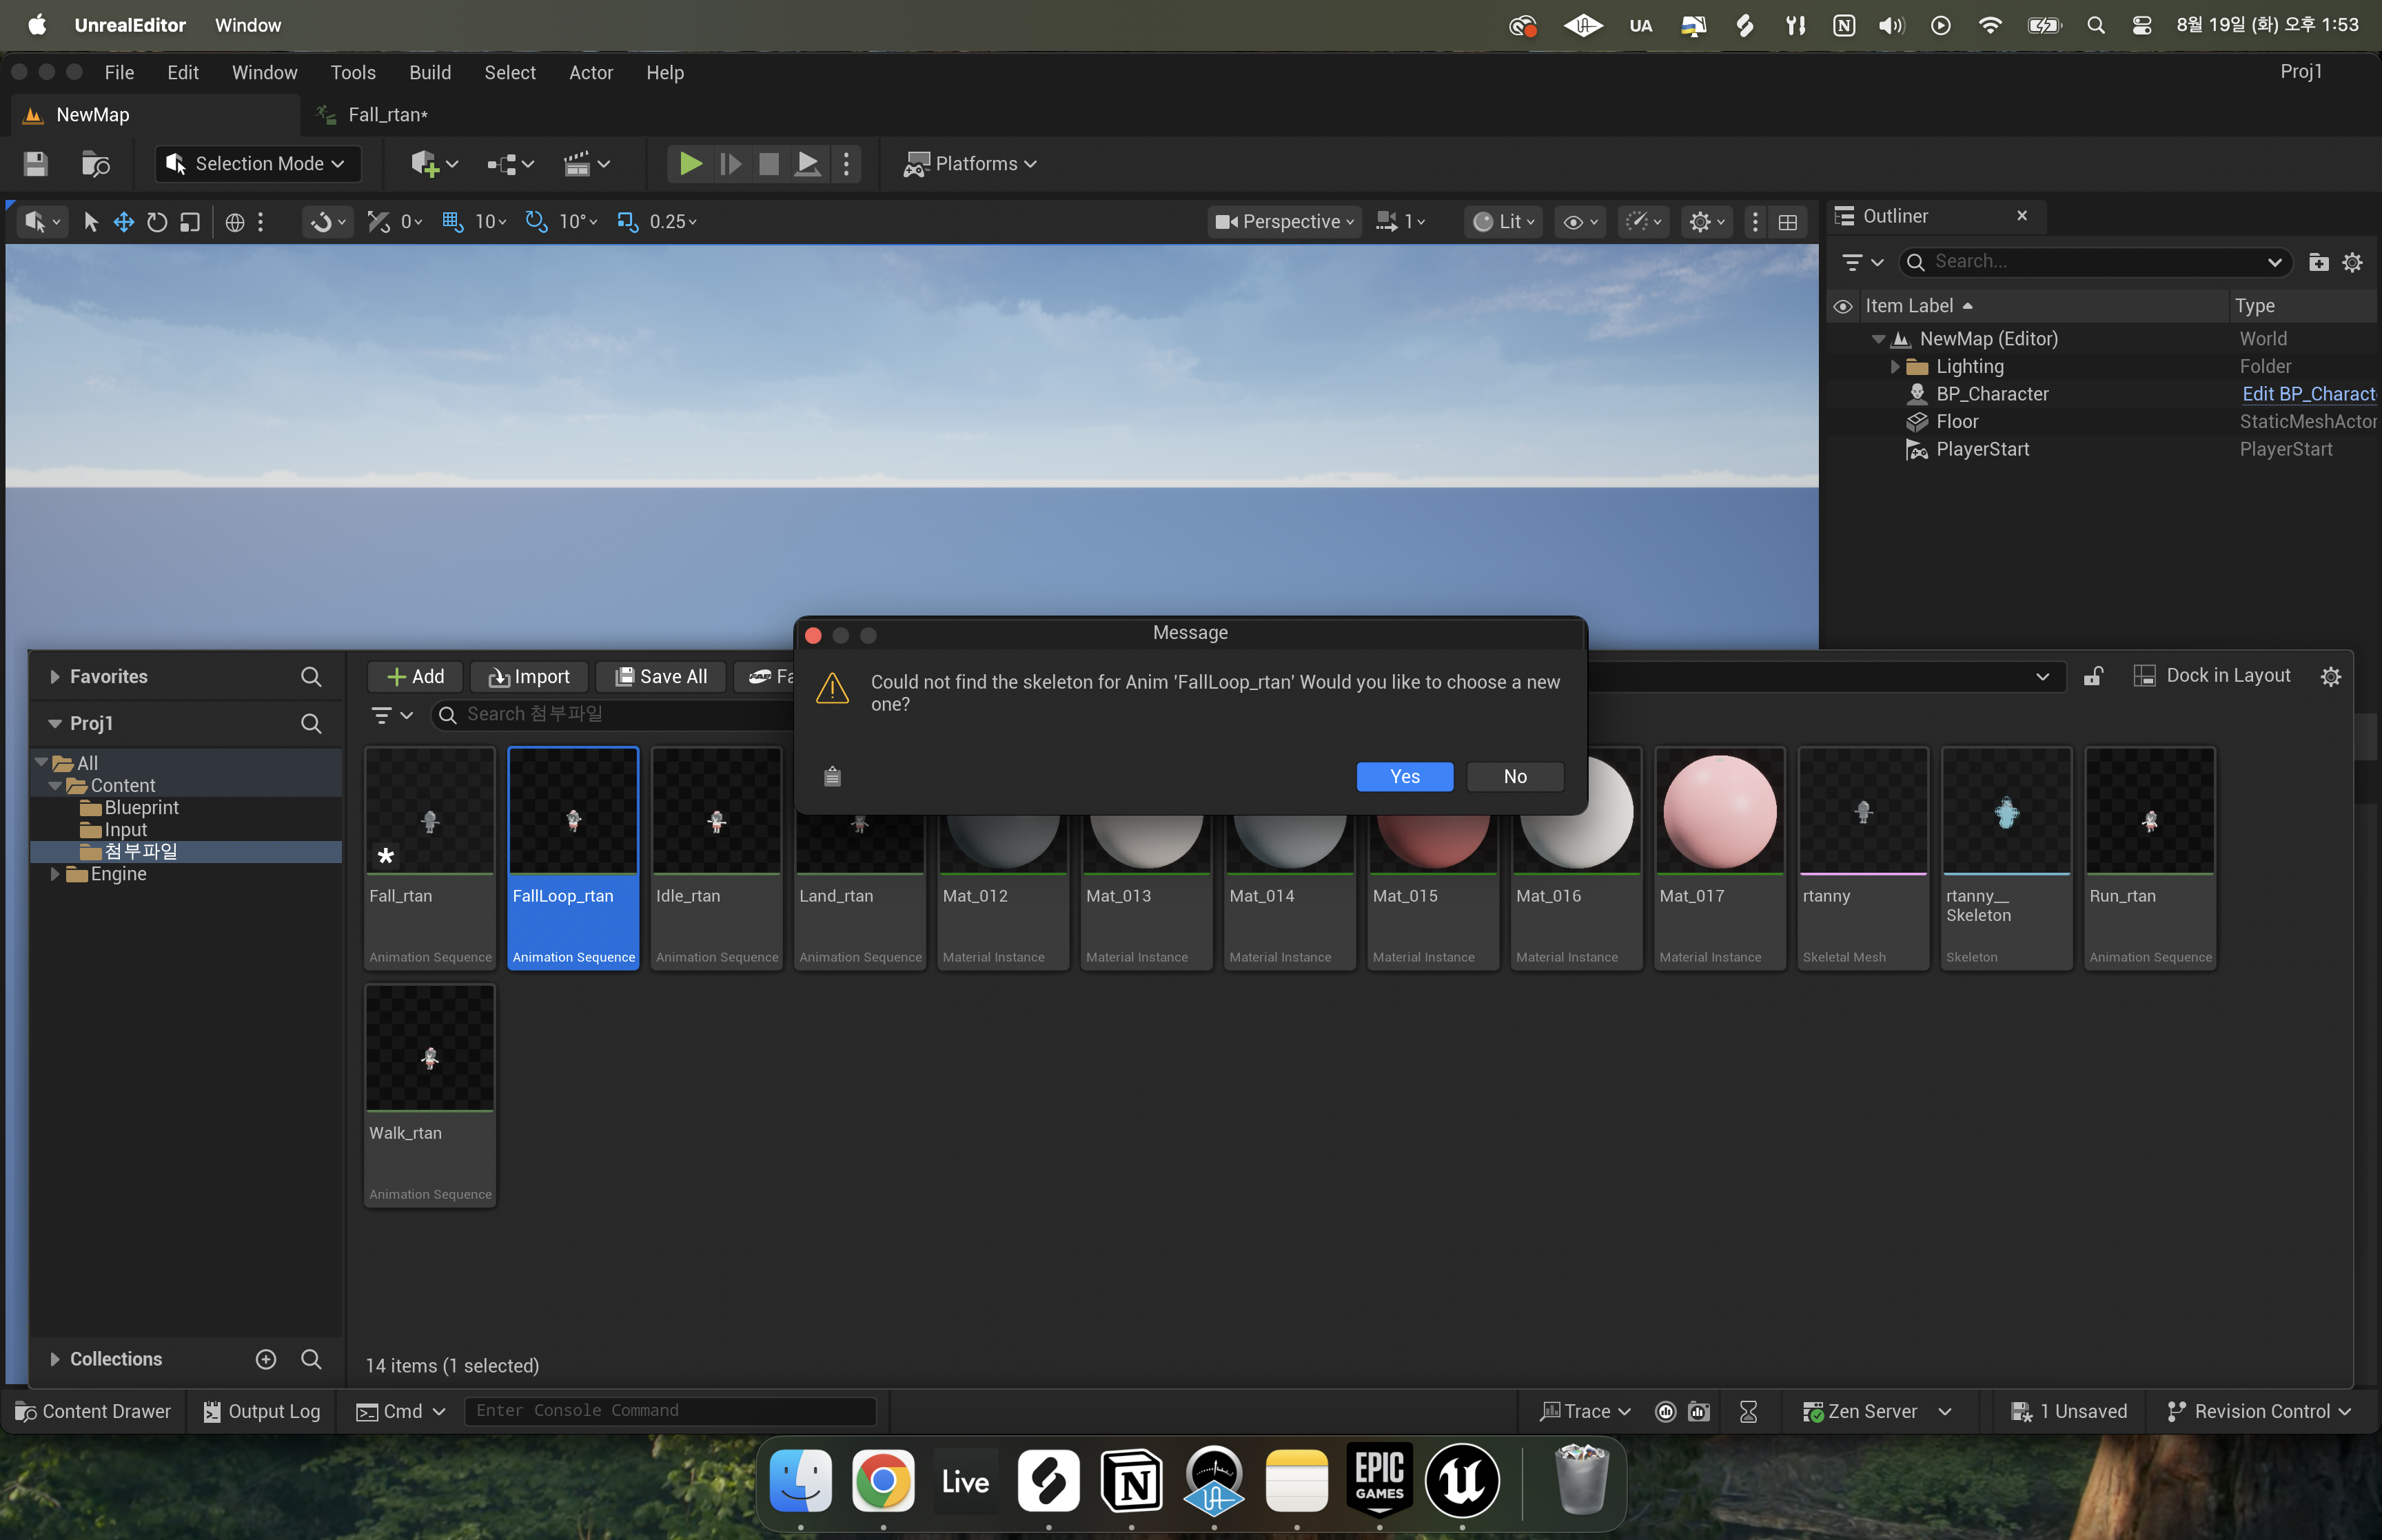Activate the Rotate tool
The width and height of the screenshot is (2382, 1540).
point(157,222)
